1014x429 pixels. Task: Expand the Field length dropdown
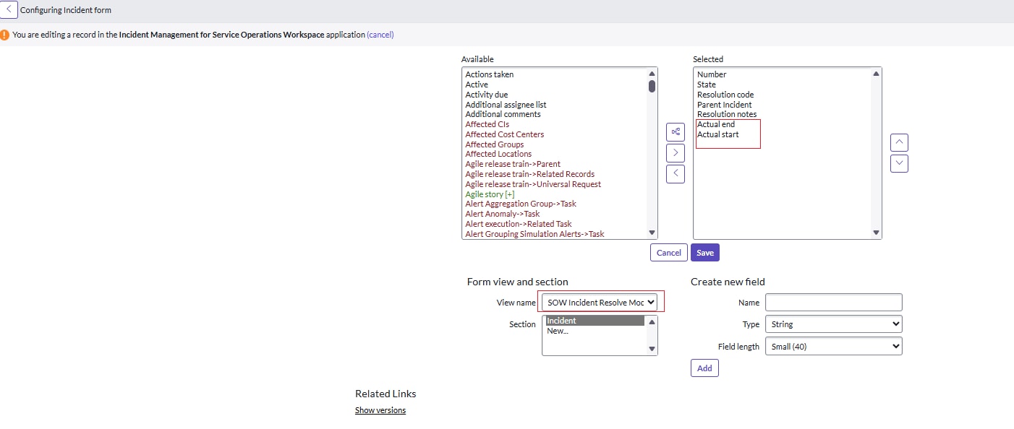tap(833, 347)
